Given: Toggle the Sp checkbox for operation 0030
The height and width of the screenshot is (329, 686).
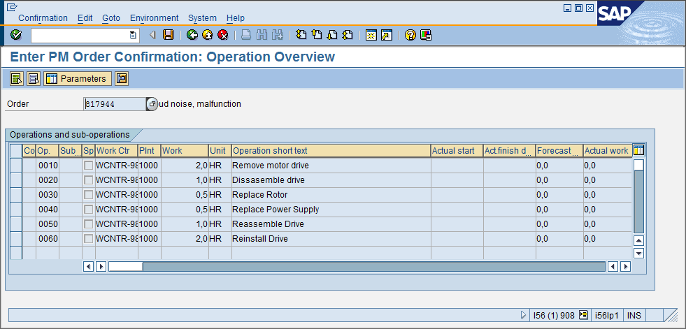Looking at the screenshot, I should [89, 195].
